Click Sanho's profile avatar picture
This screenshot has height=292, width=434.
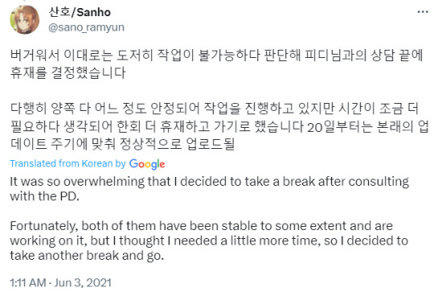[24, 19]
